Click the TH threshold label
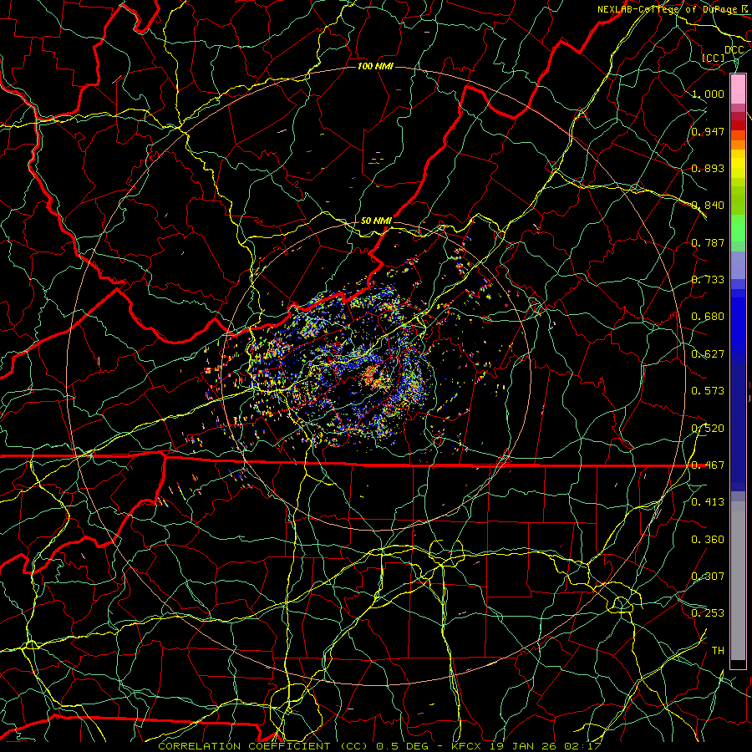The image size is (752, 752). point(718,651)
